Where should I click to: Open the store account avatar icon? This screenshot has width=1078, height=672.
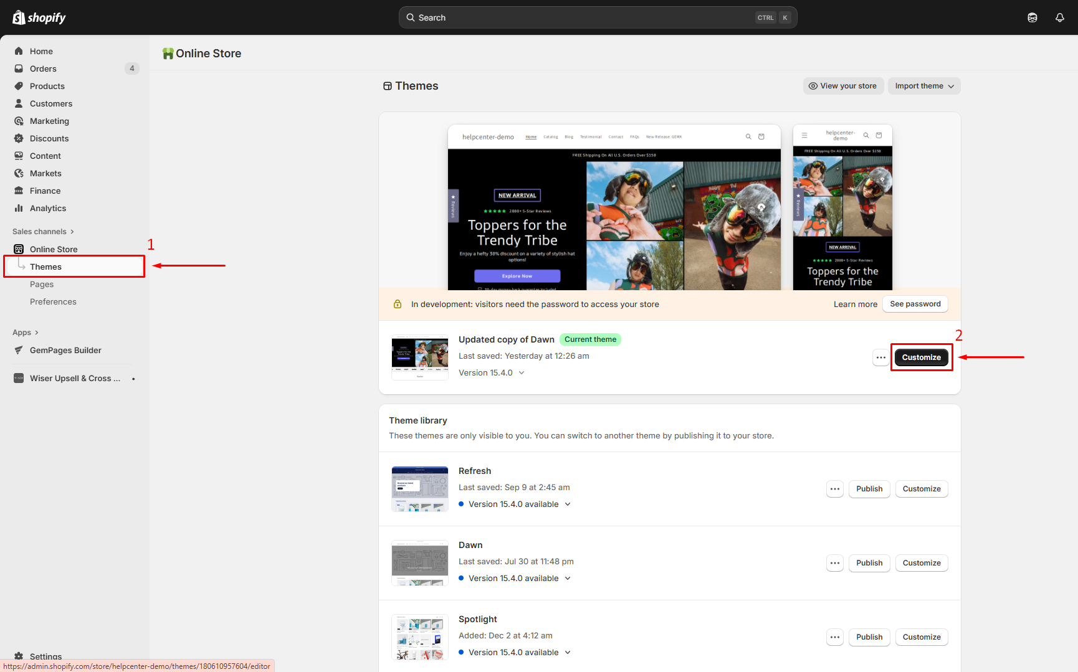tap(1032, 17)
